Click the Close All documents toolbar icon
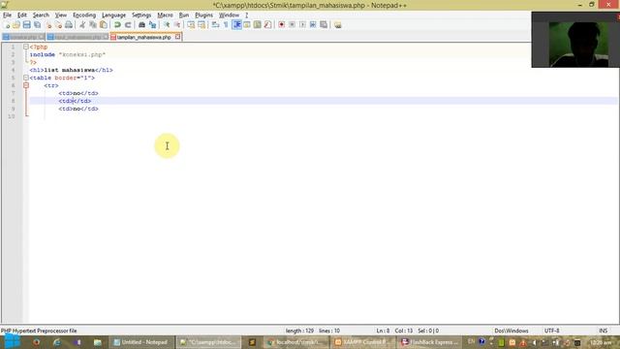The height and width of the screenshot is (349, 620). 58,25
